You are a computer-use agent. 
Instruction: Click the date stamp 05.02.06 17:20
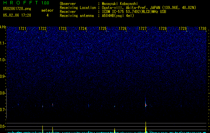pyautogui.click(x=17, y=15)
